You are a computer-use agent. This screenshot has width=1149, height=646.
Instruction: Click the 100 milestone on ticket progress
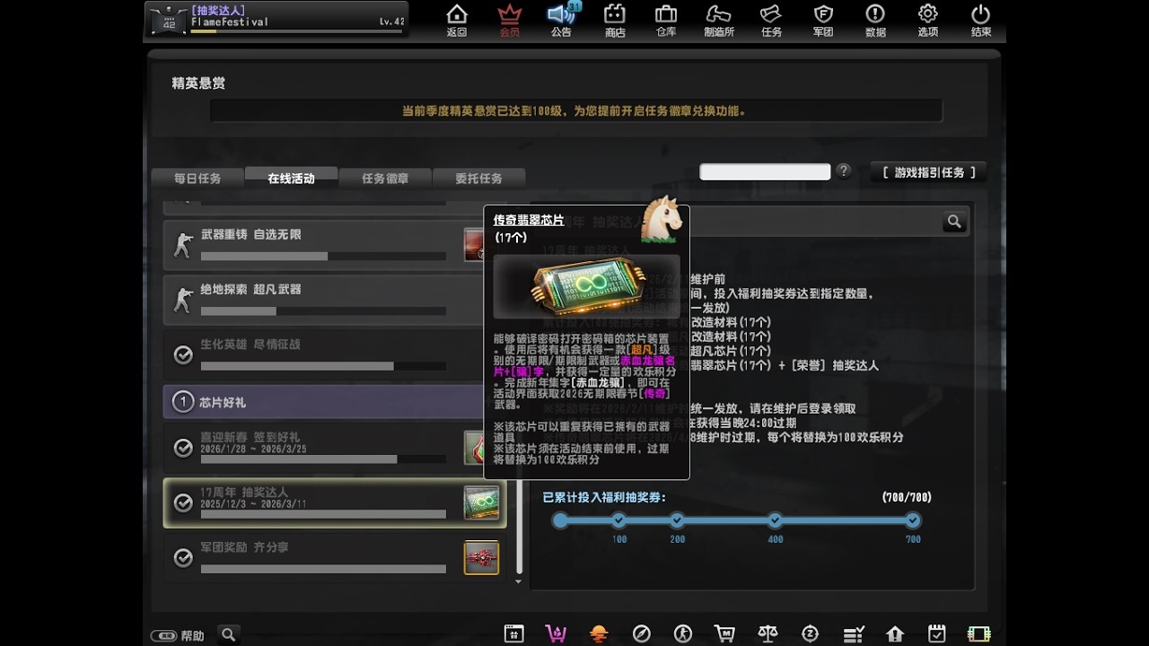[618, 520]
